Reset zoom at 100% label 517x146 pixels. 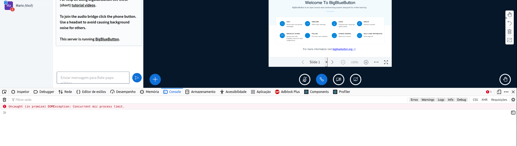[355, 62]
